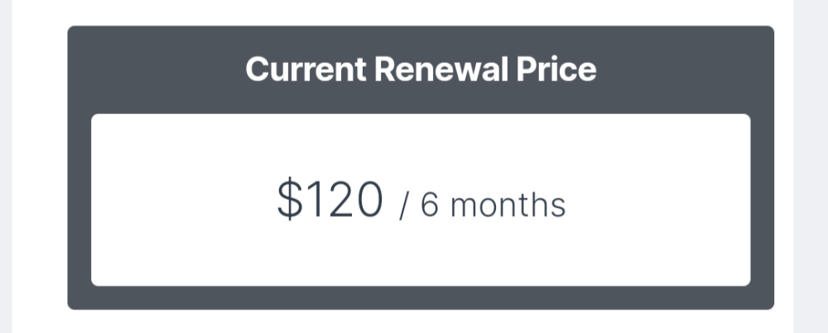Click dark card strip below the price box
Image resolution: width=828 pixels, height=333 pixels.
(x=421, y=297)
